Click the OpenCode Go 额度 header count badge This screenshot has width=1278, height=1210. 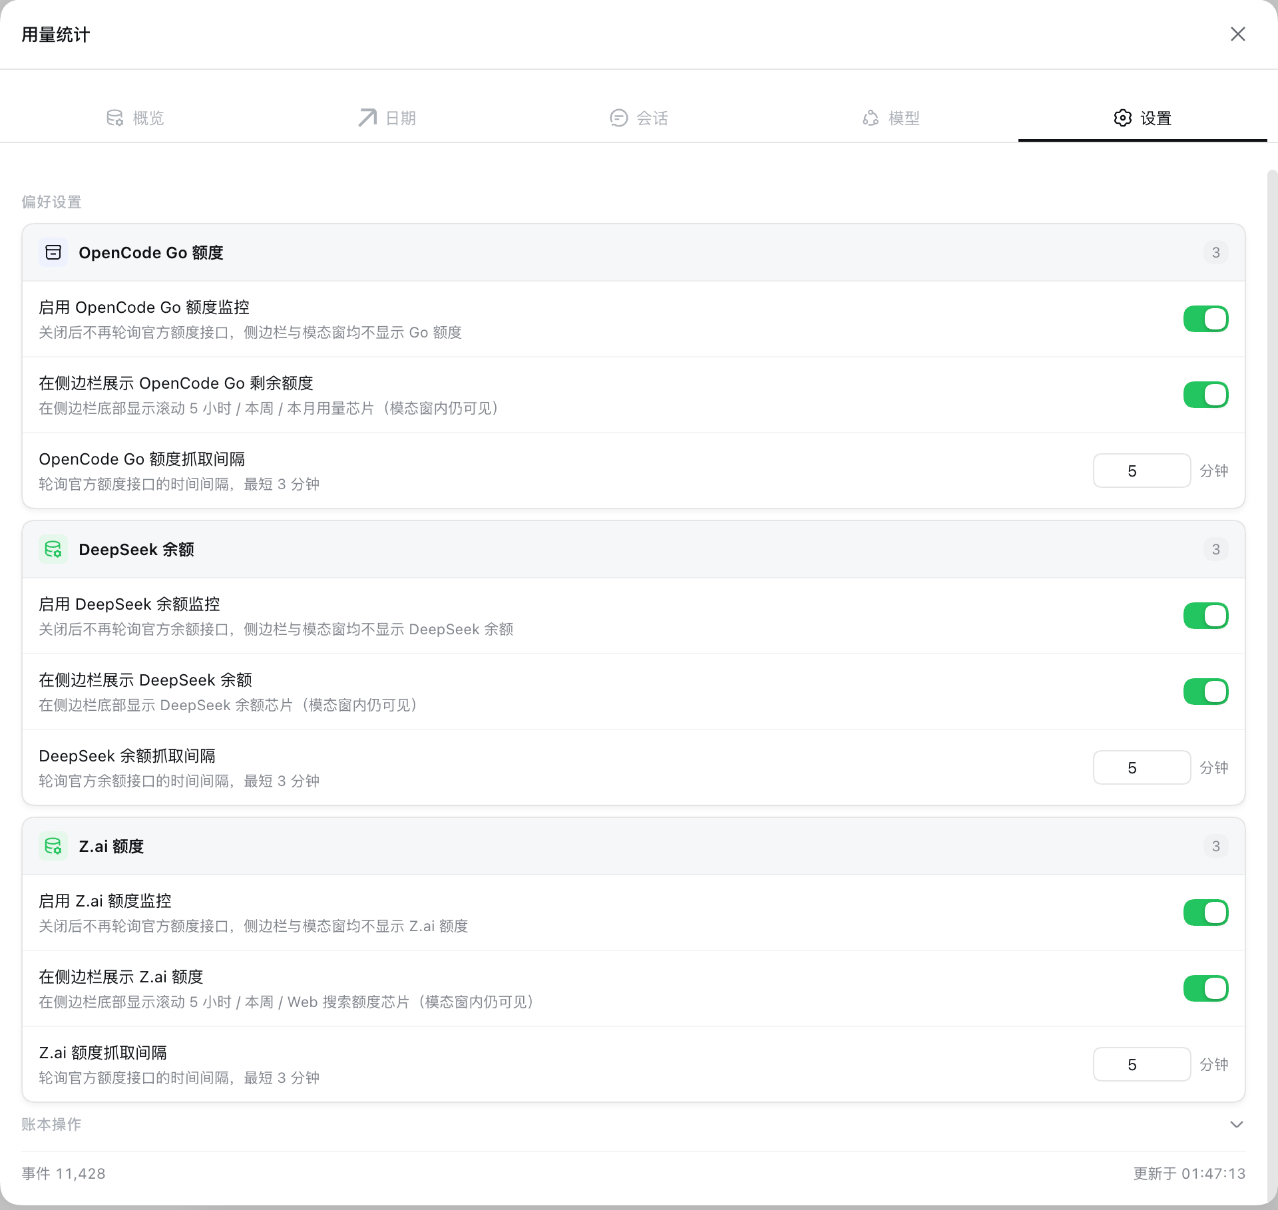click(x=1215, y=252)
